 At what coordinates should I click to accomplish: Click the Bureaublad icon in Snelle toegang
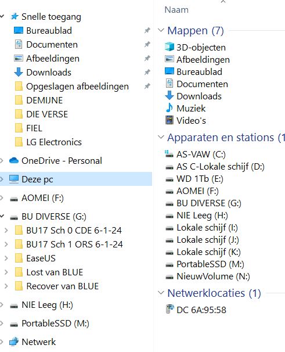click(x=19, y=31)
